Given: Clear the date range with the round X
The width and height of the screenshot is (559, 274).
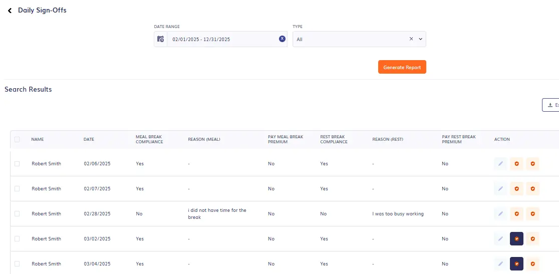Looking at the screenshot, I should coord(282,39).
